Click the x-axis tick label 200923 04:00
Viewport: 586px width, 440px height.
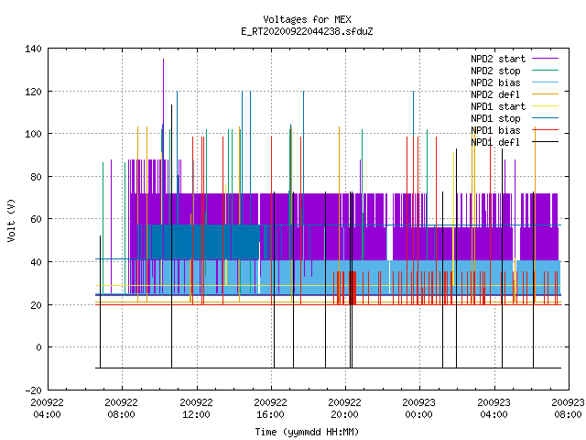point(494,409)
